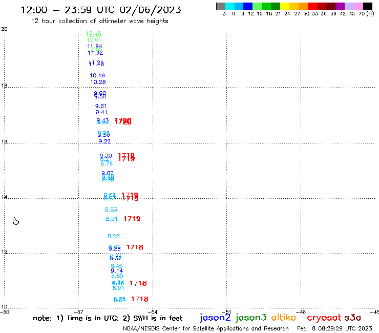The image size is (379, 333).
Task: Click the s3a satellite legend label
Action: (353, 318)
